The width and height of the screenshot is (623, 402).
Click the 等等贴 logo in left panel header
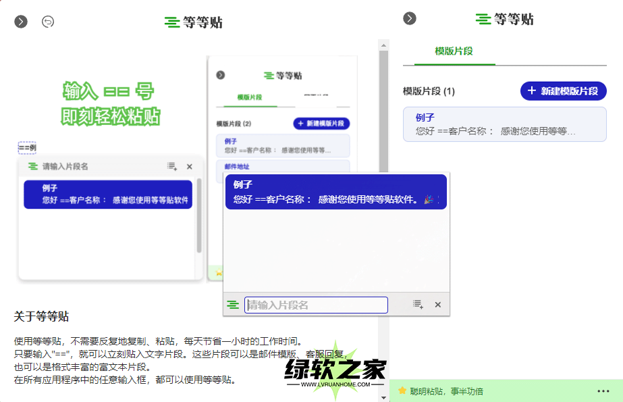194,22
